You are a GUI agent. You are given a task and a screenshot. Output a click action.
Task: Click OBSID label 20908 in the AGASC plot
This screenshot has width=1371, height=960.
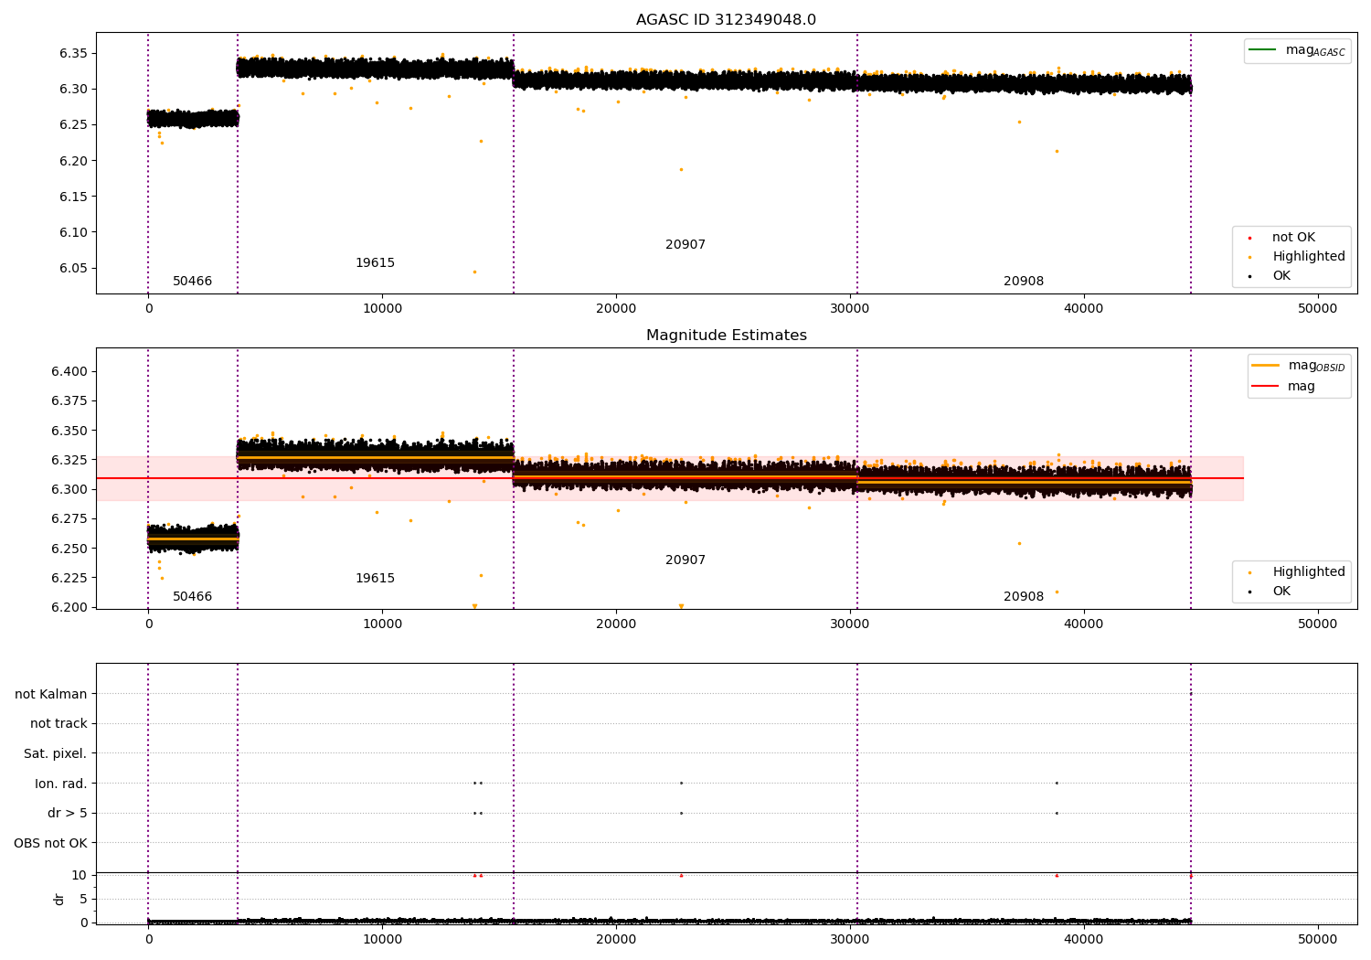point(1024,282)
